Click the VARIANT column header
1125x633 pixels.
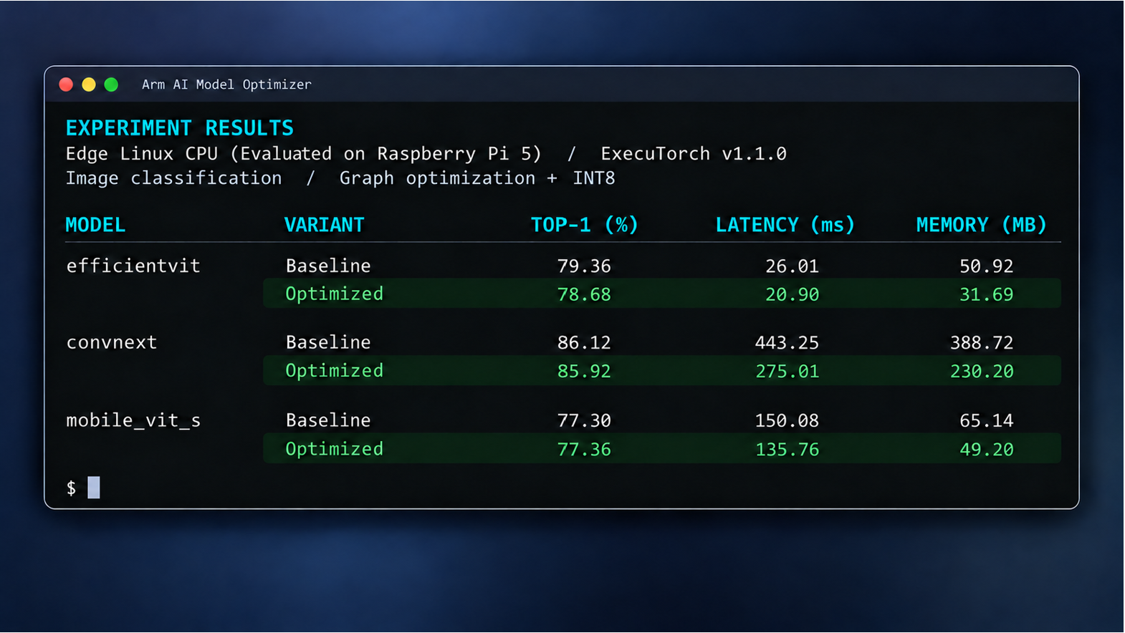pos(325,225)
